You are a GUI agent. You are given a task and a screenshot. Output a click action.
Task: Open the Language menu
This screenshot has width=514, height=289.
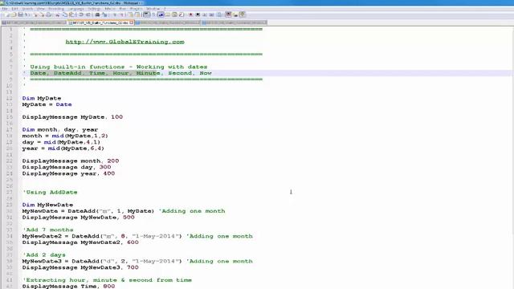click(x=75, y=9)
